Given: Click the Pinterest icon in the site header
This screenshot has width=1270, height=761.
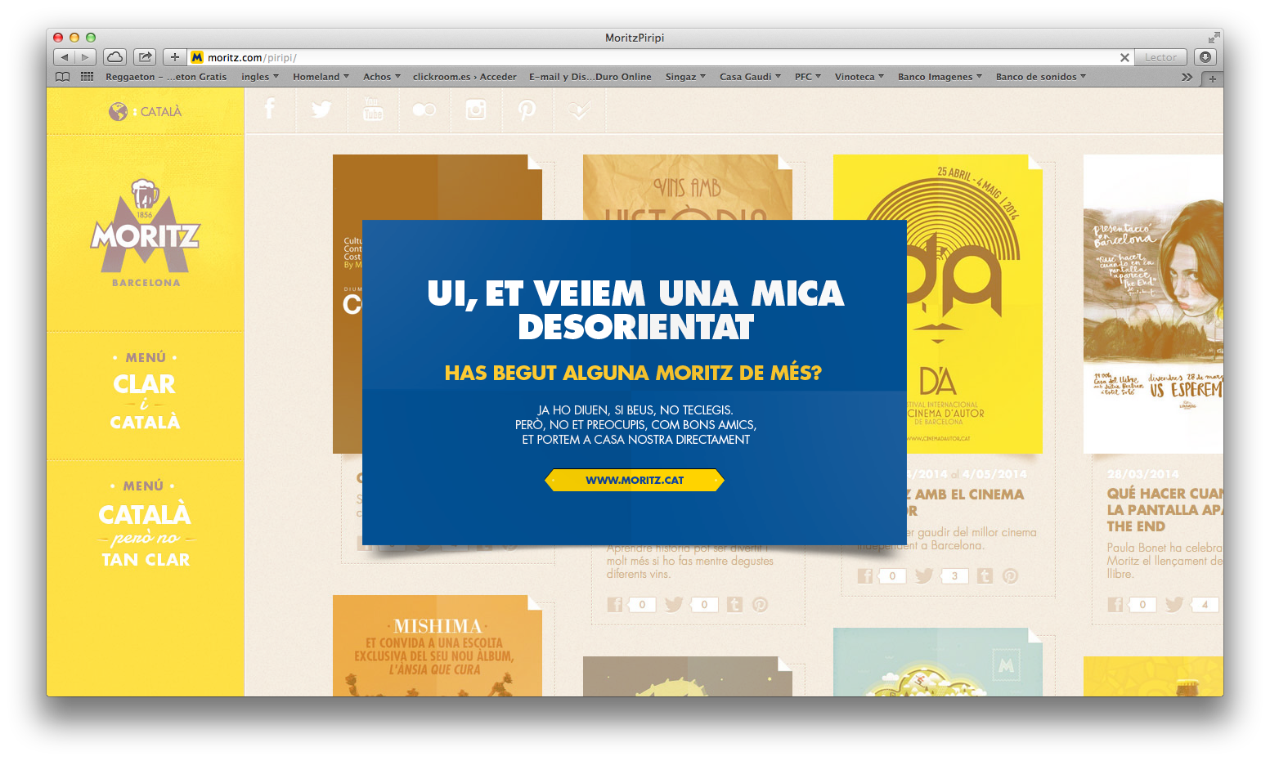Looking at the screenshot, I should 527,110.
